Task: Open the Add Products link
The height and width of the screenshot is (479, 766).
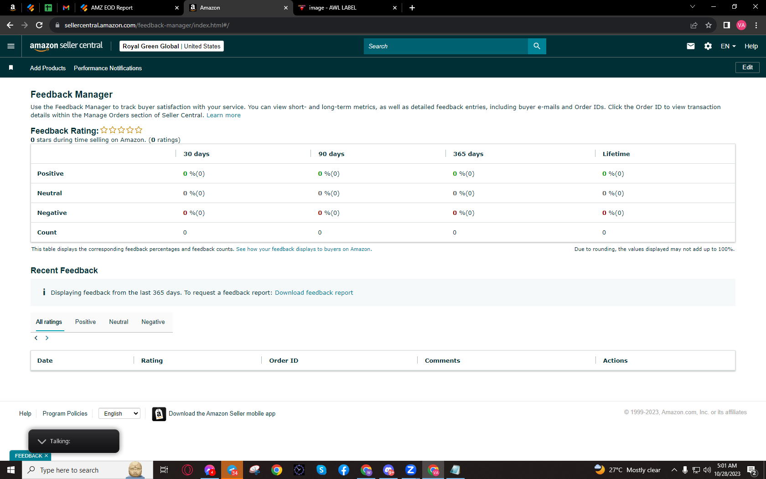Action: (48, 68)
